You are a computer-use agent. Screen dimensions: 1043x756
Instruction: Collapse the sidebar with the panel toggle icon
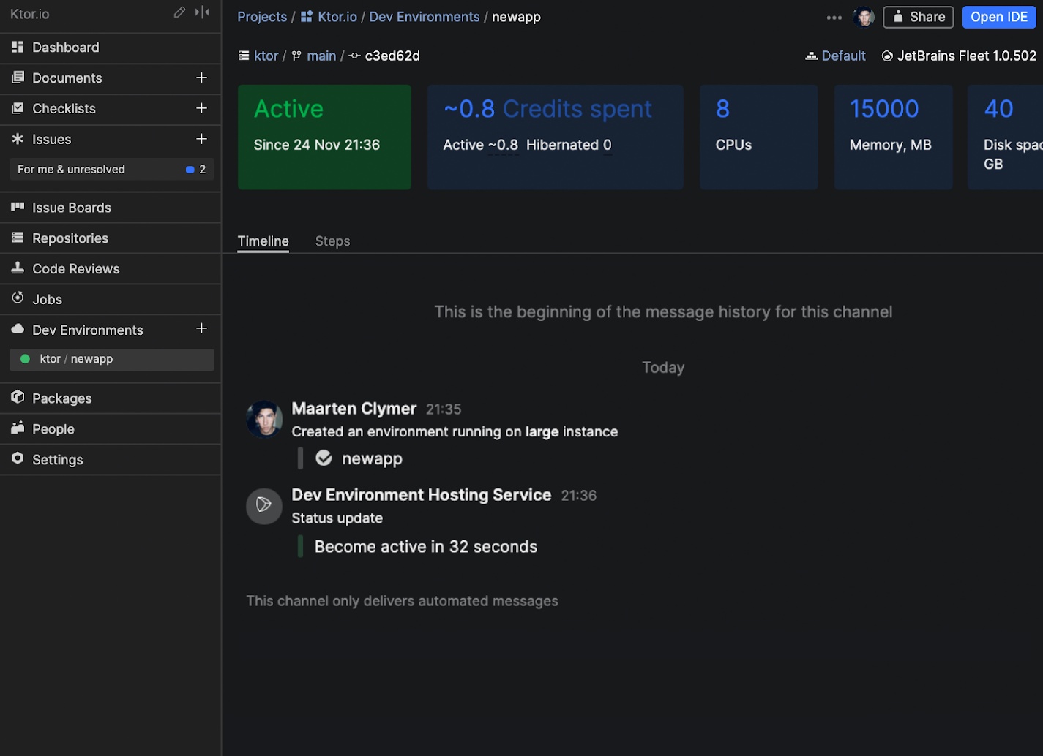[203, 12]
